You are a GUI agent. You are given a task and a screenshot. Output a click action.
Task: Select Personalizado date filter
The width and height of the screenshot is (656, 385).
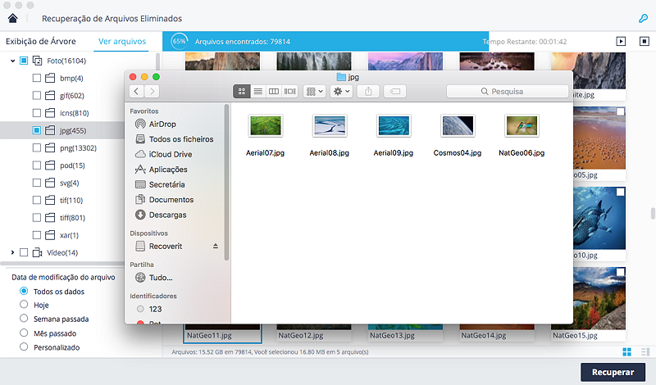tap(24, 347)
